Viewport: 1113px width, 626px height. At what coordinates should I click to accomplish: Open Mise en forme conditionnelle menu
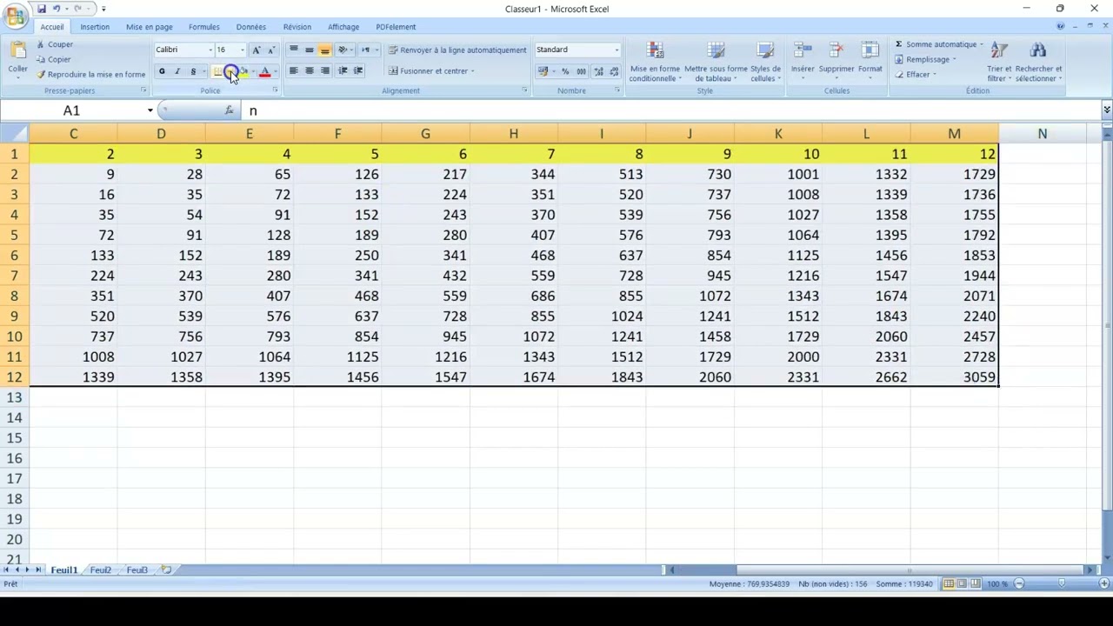655,62
